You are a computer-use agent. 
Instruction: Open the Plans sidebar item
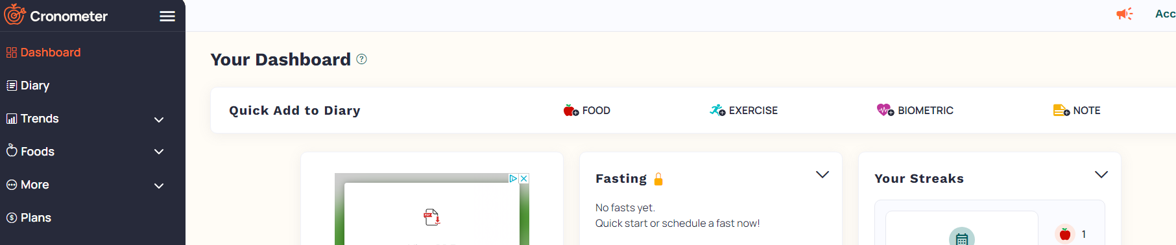coord(29,218)
